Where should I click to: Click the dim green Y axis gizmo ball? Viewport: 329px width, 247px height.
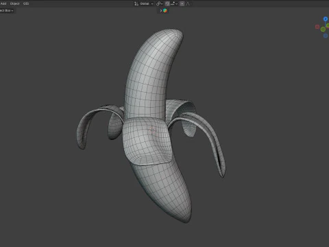[323, 29]
